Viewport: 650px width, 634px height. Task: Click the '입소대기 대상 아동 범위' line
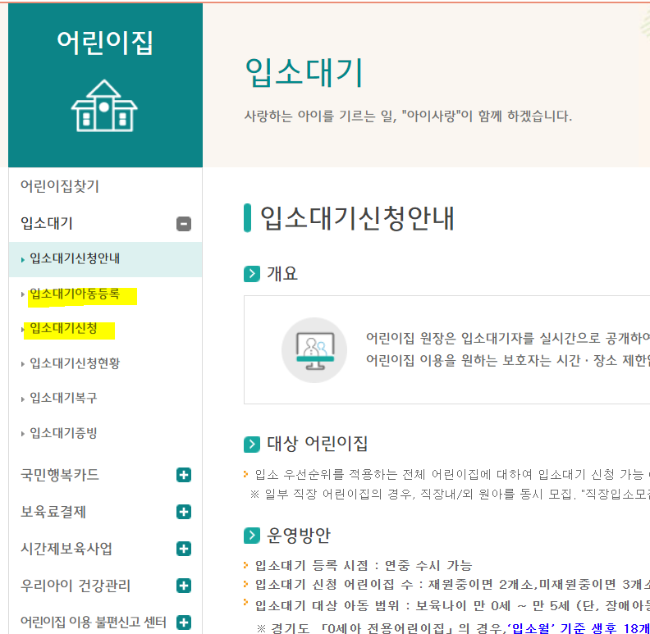452,606
